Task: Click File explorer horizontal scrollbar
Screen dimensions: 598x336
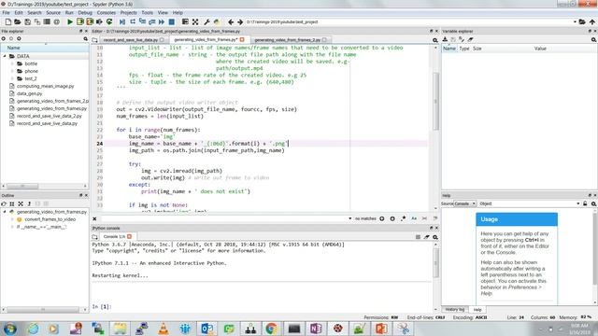Action: pos(22,186)
